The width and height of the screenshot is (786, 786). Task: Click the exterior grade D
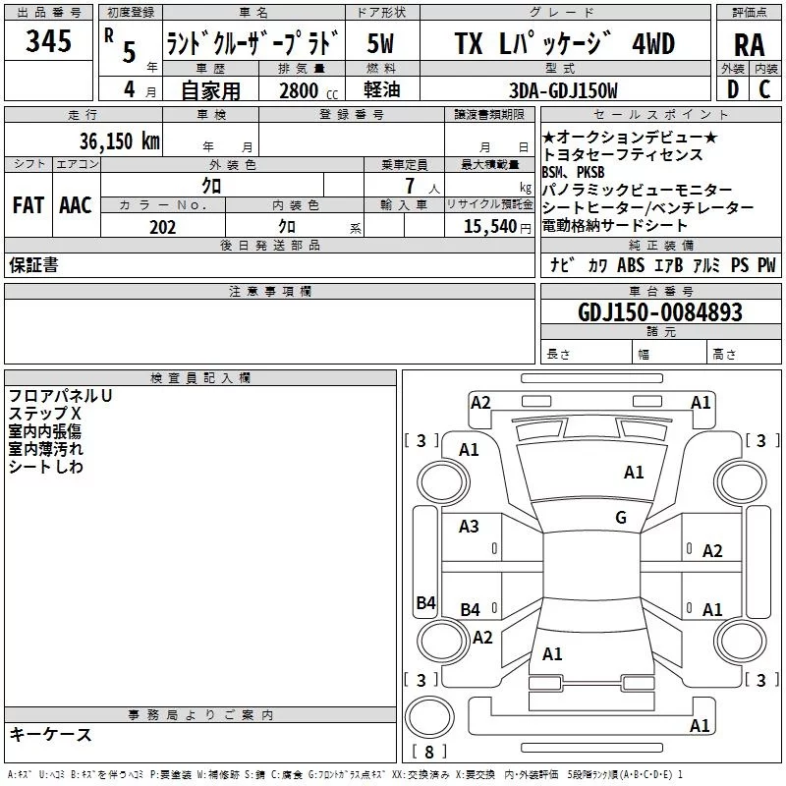click(x=732, y=89)
